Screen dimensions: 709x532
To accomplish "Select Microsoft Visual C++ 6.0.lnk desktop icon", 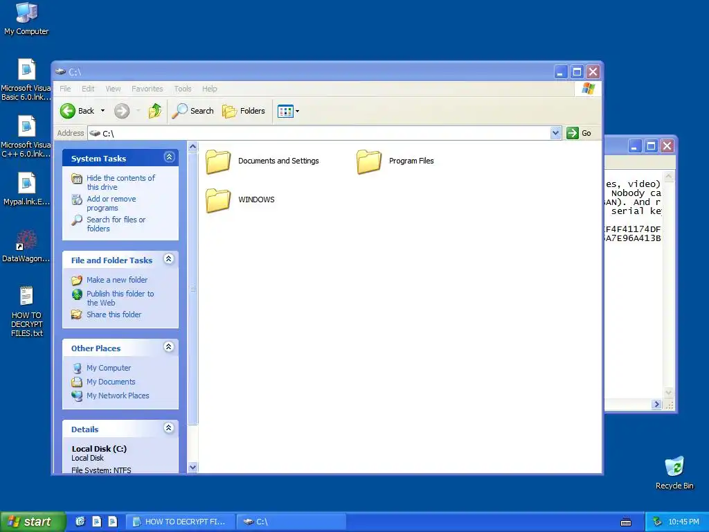I will point(26,136).
